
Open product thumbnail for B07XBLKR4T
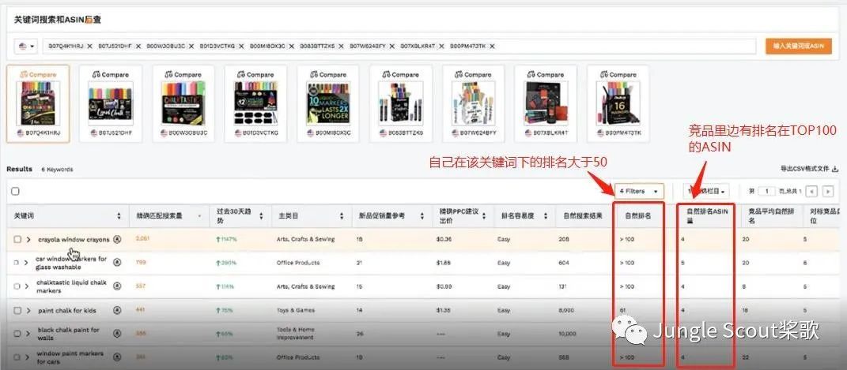[x=546, y=103]
